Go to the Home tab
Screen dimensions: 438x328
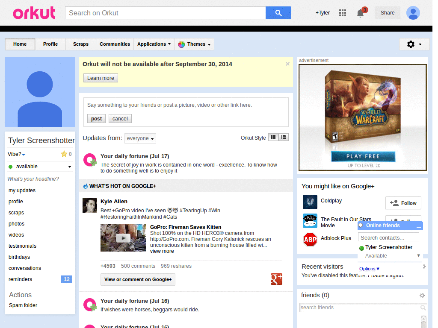[20, 44]
